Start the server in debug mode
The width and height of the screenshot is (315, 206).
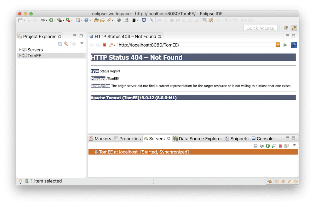click(x=261, y=146)
